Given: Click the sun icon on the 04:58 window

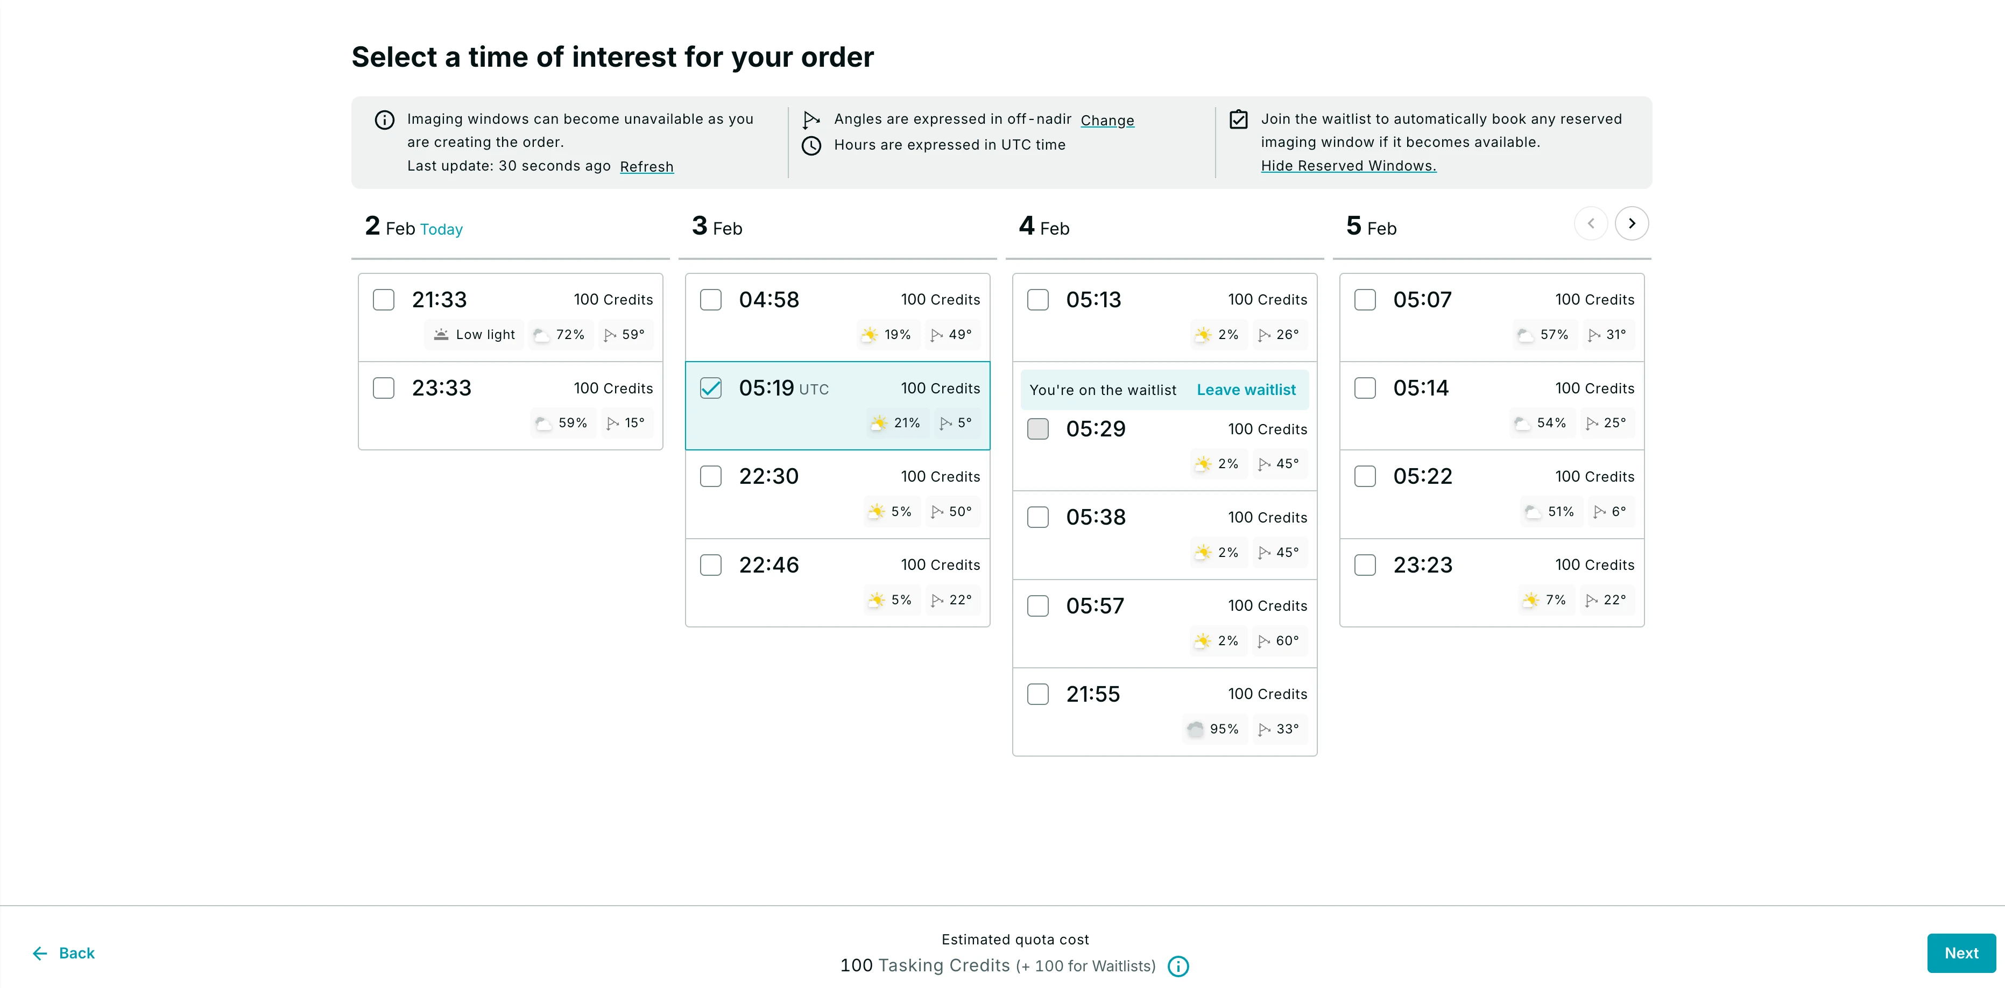Looking at the screenshot, I should pyautogui.click(x=870, y=335).
